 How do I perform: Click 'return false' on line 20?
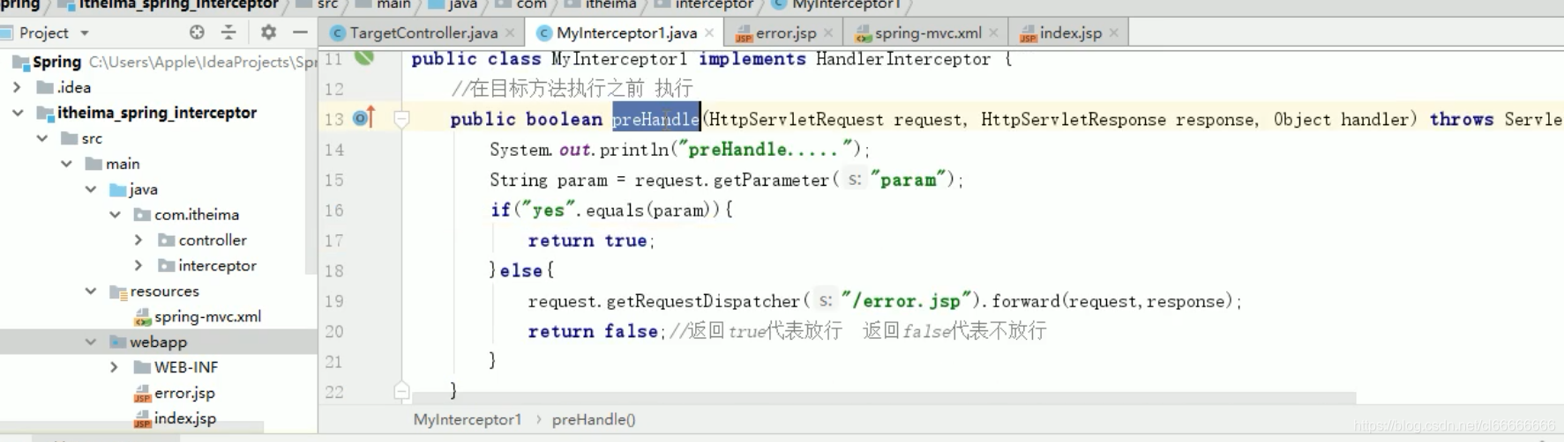click(x=593, y=331)
